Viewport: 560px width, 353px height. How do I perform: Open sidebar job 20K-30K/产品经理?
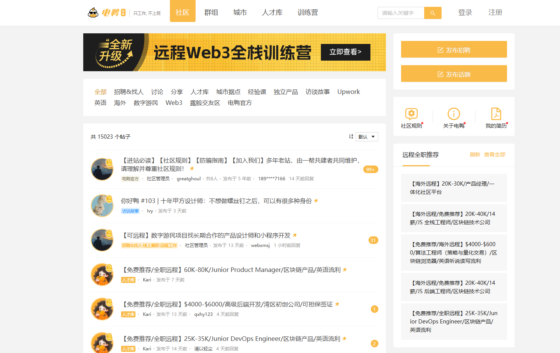[x=454, y=188]
